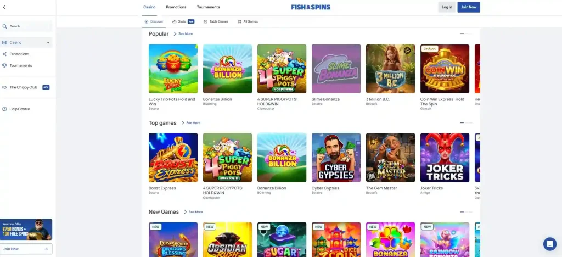Open the Promotions top navigation tab

click(x=176, y=7)
